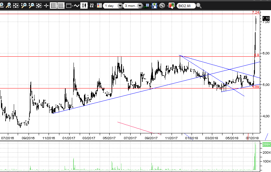Click the red 5.9 level label
Viewport: 271px width, 172px height.
click(x=257, y=55)
